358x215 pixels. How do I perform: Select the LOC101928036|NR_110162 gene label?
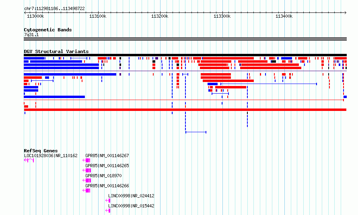pos(51,156)
